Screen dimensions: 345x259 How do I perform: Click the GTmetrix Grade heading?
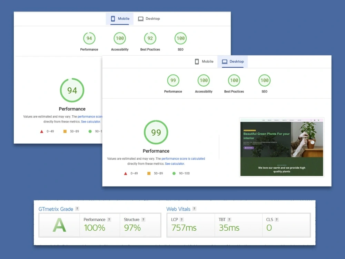[56, 209]
